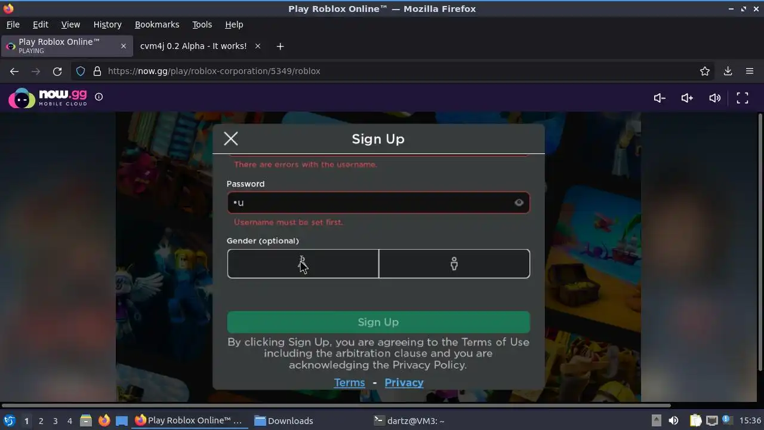The image size is (764, 430).
Task: Click the site padlock security icon
Action: pyautogui.click(x=97, y=71)
